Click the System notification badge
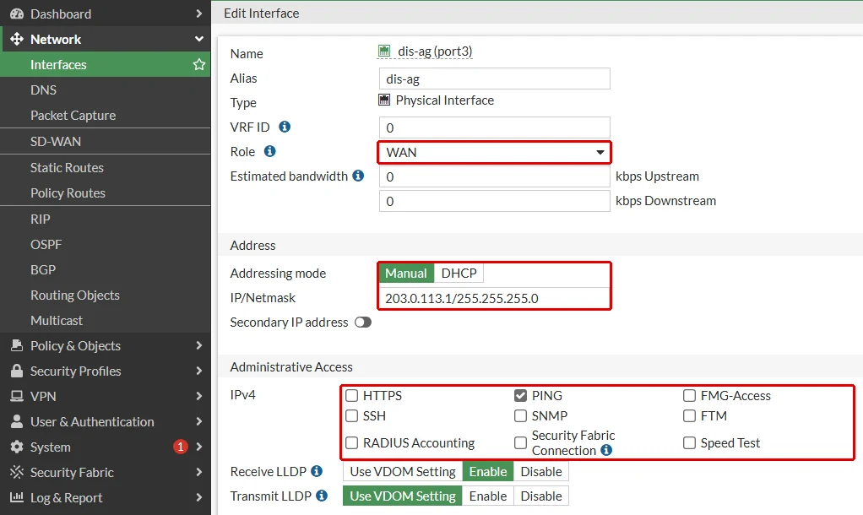Viewport: 863px width, 515px height. (181, 447)
